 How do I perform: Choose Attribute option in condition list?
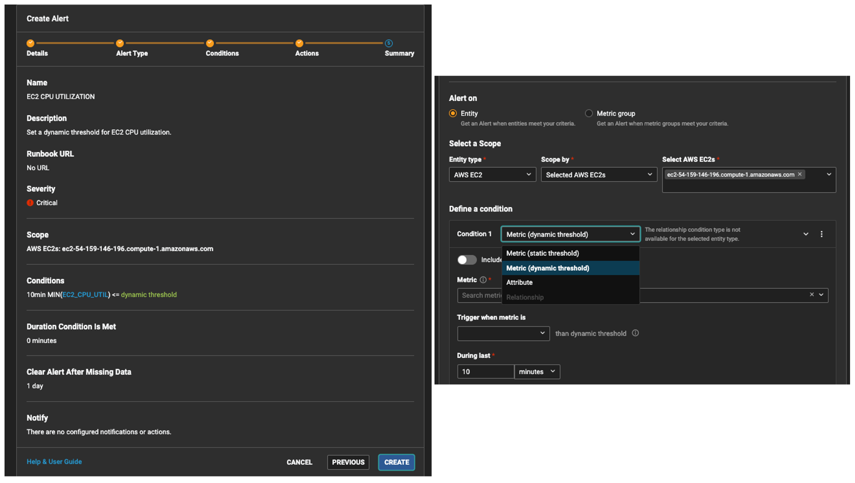(x=519, y=283)
